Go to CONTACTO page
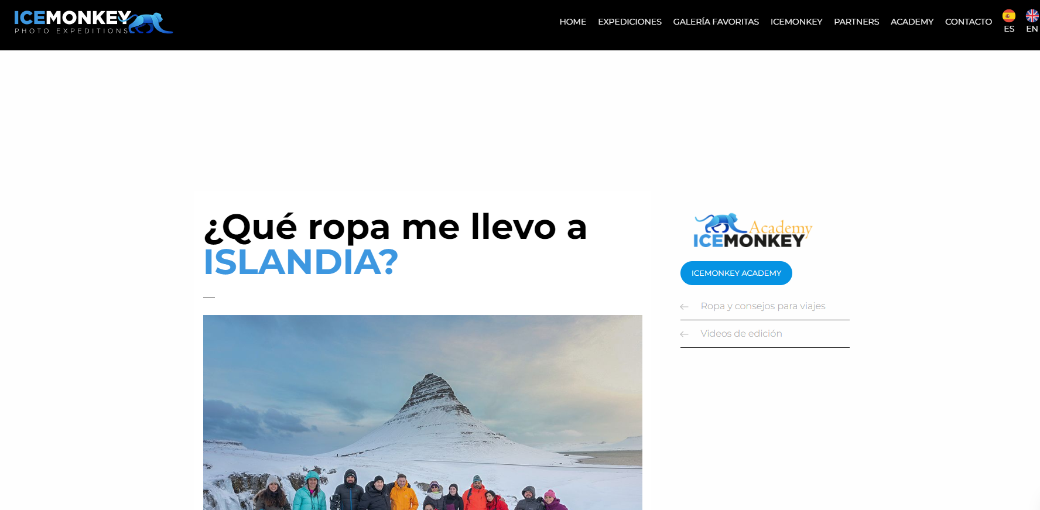This screenshot has width=1040, height=510. pyautogui.click(x=969, y=22)
